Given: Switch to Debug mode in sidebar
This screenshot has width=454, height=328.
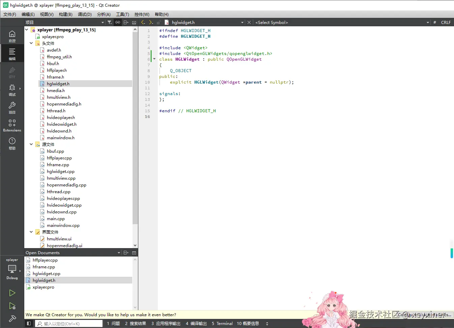Looking at the screenshot, I should coord(12,90).
